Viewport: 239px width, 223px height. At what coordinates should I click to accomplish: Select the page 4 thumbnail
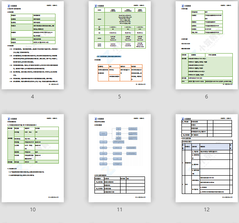(33, 45)
